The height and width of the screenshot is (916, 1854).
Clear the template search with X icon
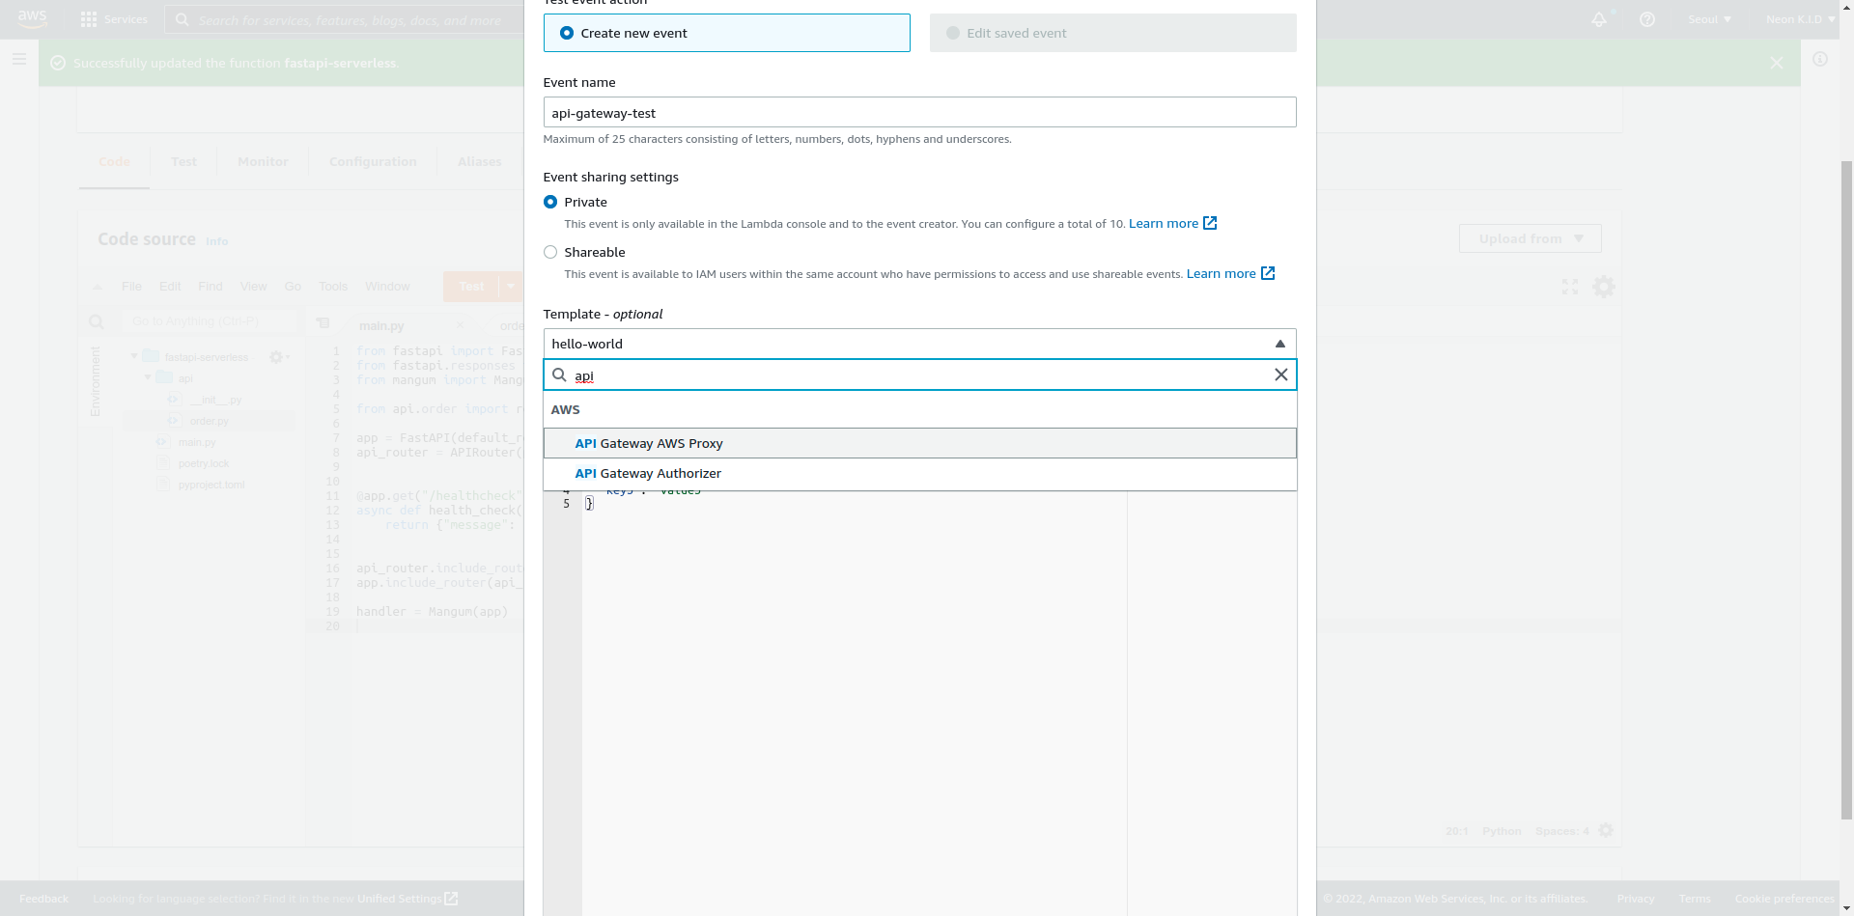(1281, 375)
